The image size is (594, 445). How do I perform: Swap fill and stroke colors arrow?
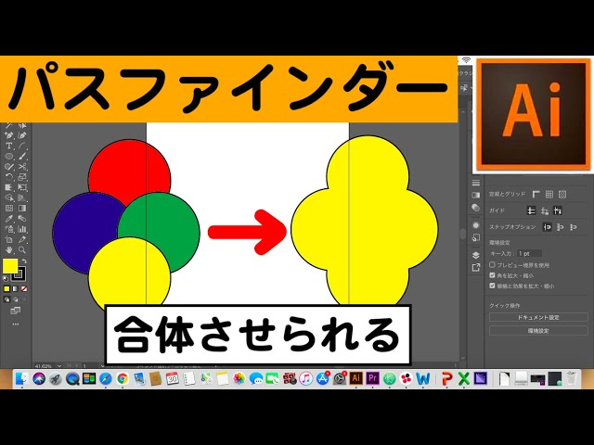24,261
